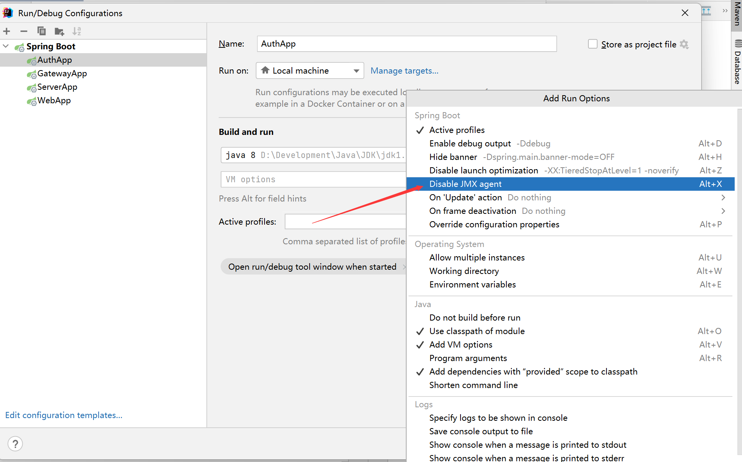Click Edit configuration templates link

click(x=64, y=415)
